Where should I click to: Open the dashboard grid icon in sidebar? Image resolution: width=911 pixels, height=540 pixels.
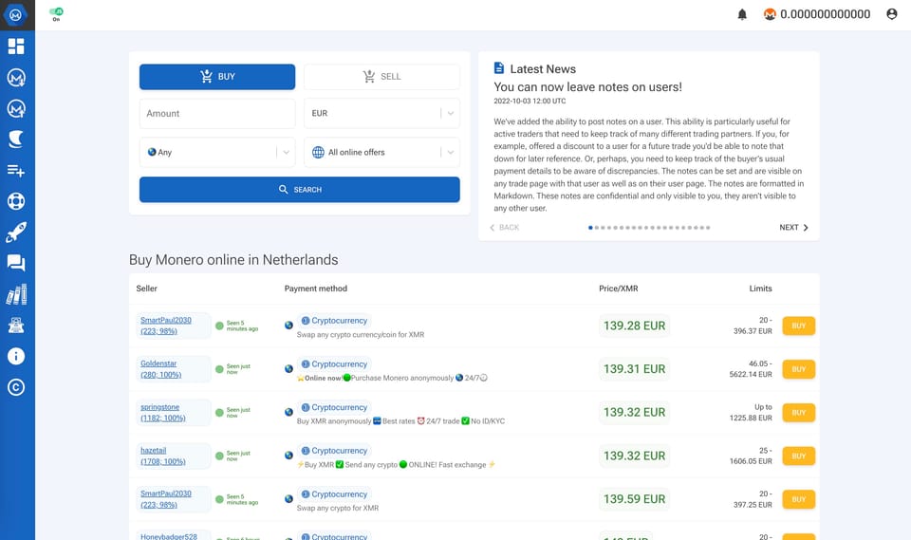coord(16,46)
